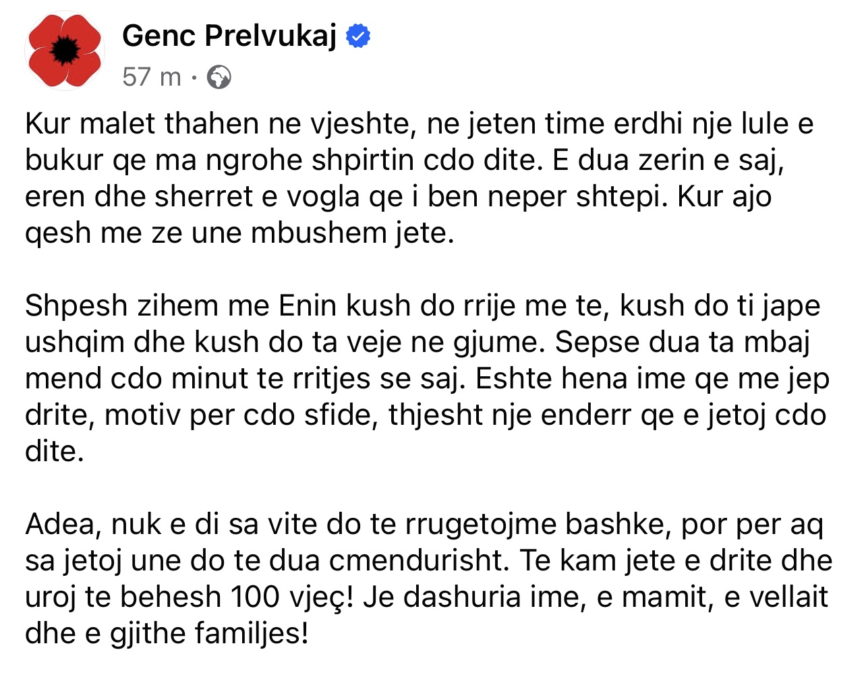The image size is (866, 677).
Task: Click the phrase "E dua zerin e saj"
Action: point(668,160)
